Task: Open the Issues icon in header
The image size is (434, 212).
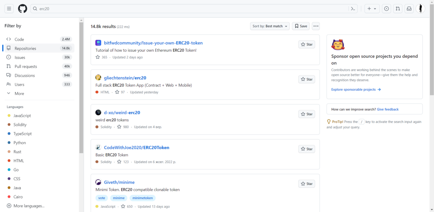Action: (x=386, y=8)
